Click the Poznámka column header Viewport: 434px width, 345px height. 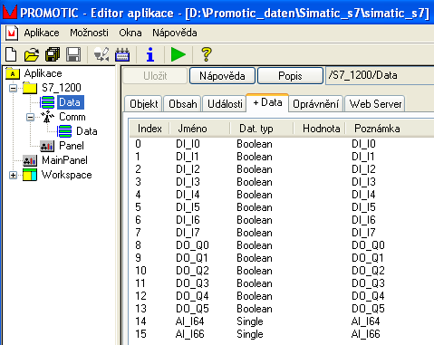[x=391, y=129]
